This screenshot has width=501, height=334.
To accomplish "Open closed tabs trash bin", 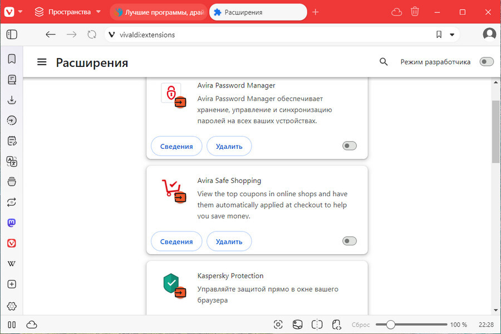I will (x=415, y=12).
